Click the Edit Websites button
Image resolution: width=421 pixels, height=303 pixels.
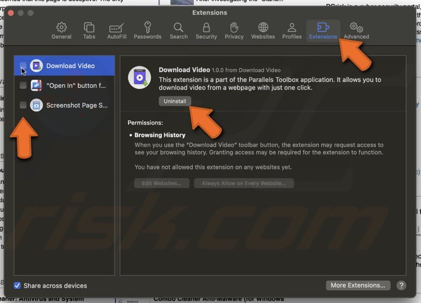[161, 183]
